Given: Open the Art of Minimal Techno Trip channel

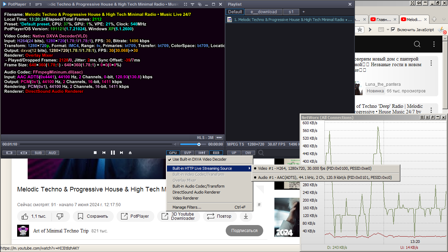Looking at the screenshot, I should pyautogui.click(x=61, y=231).
